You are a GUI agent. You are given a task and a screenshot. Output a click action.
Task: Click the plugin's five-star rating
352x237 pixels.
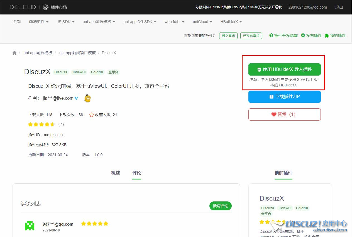click(41, 124)
